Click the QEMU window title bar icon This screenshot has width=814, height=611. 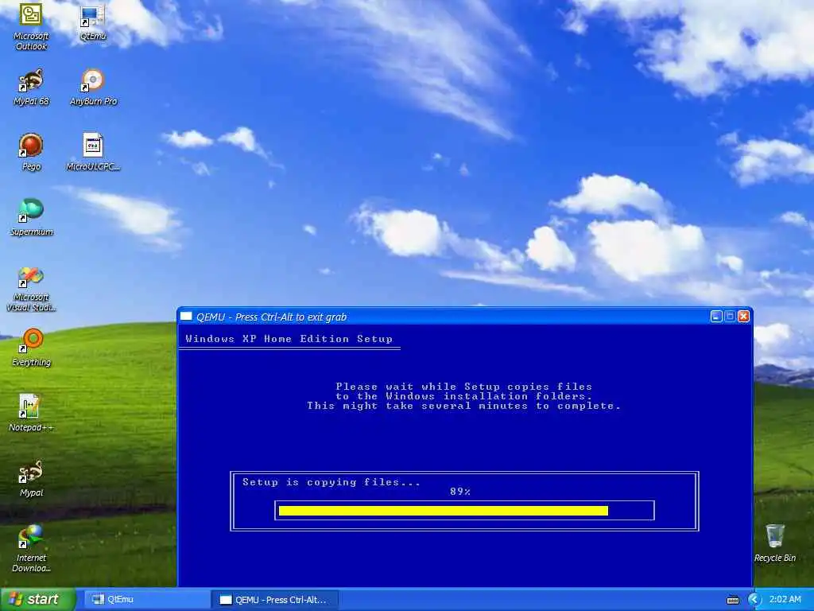click(186, 317)
